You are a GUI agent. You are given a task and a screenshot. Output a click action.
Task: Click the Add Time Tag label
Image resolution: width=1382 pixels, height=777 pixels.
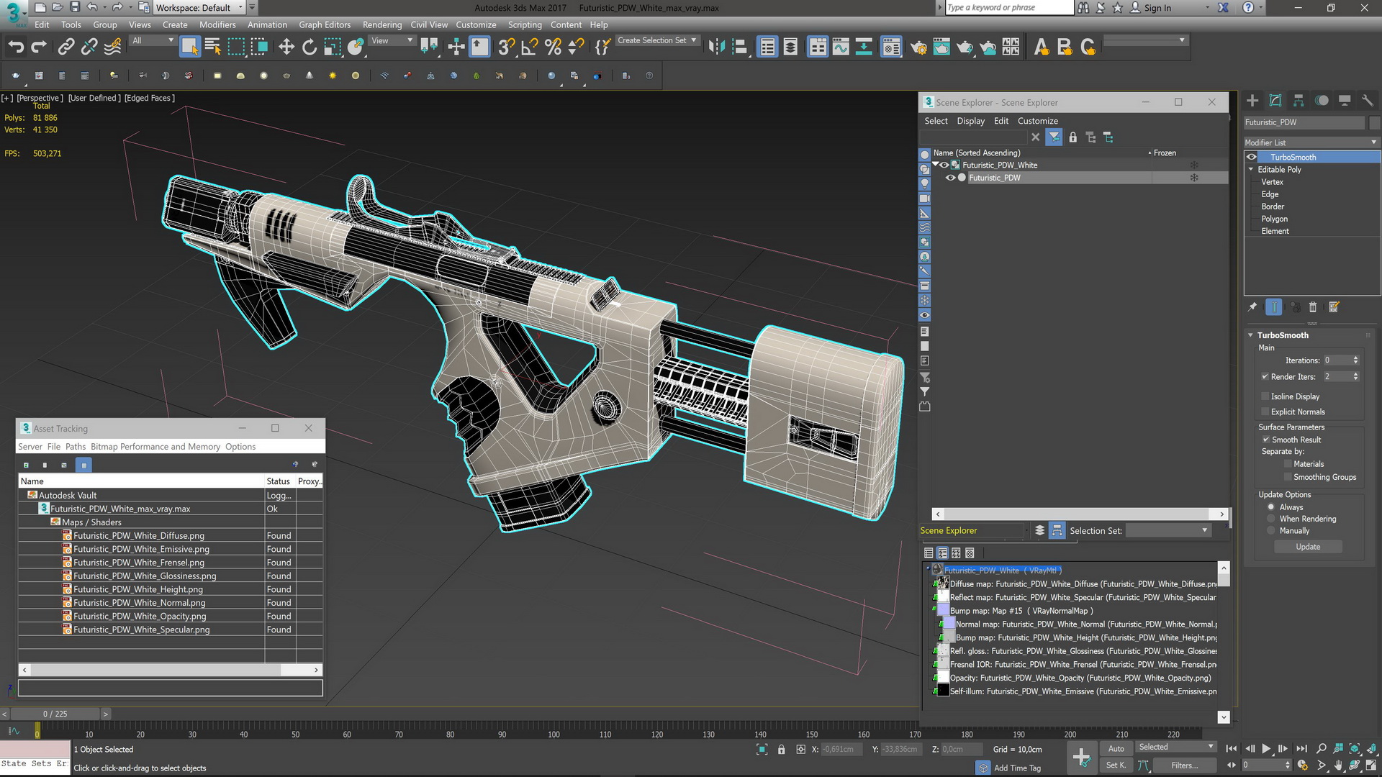coord(1017,768)
